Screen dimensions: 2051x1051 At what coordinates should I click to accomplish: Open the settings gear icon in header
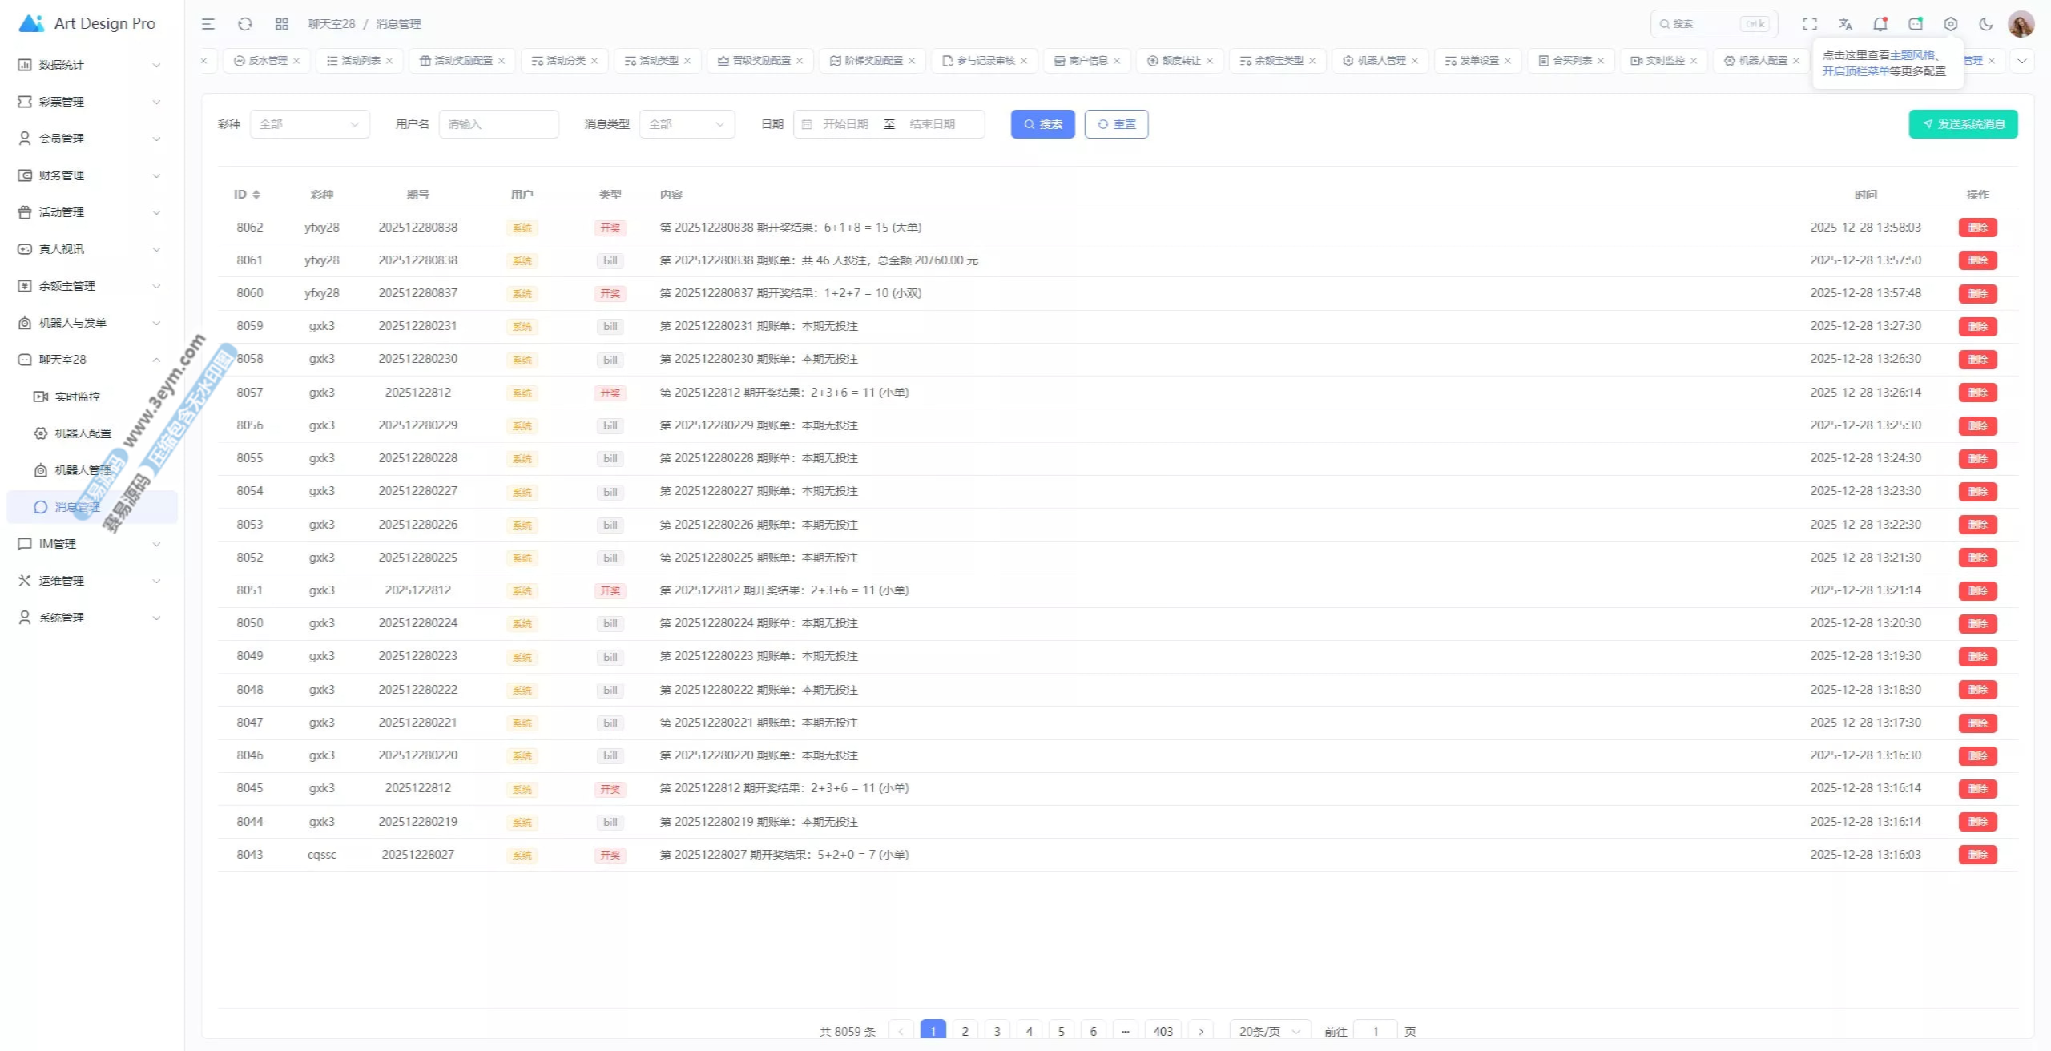[x=1951, y=24]
